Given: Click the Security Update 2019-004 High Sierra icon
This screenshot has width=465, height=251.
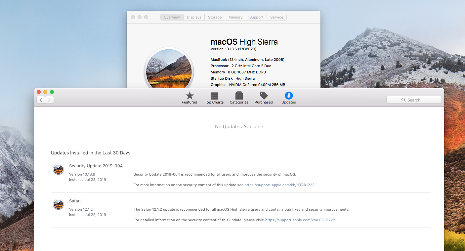Looking at the screenshot, I should (58, 169).
